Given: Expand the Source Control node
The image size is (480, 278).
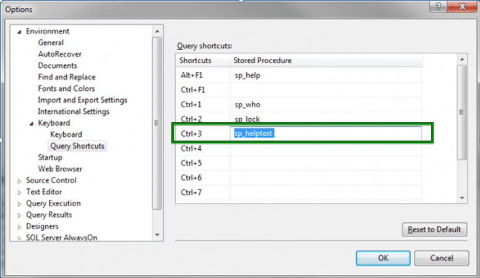Looking at the screenshot, I should click(19, 181).
